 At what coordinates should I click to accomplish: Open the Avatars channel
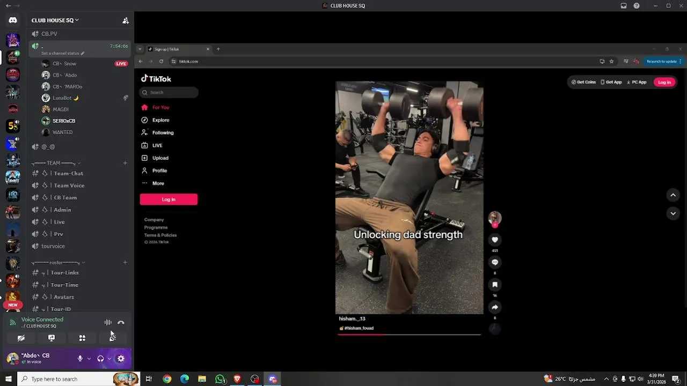[80, 297]
